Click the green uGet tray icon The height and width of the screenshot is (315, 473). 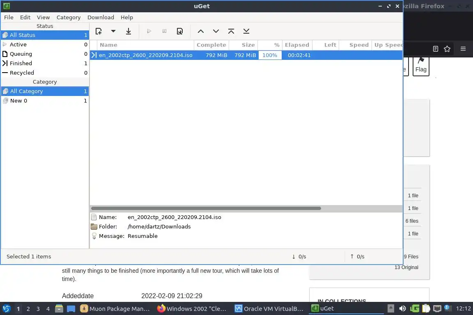[x=414, y=309]
